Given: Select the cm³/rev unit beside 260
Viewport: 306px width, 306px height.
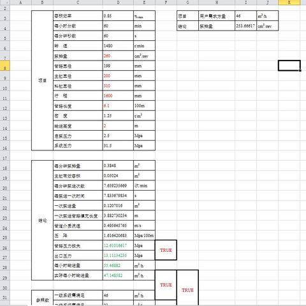Looking at the screenshot, I should [x=145, y=56].
